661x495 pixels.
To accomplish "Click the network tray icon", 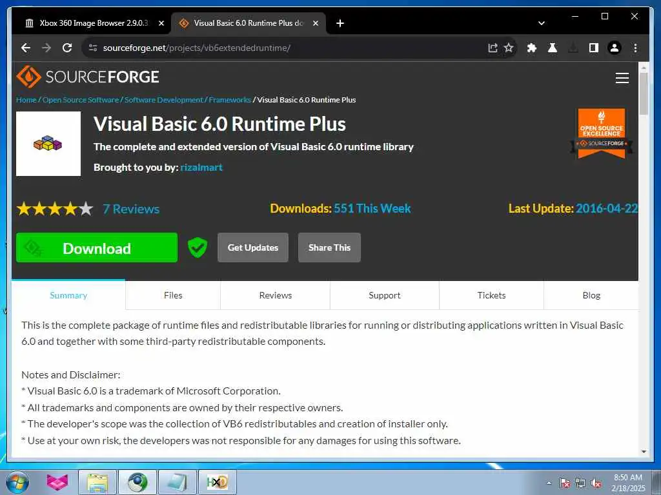I will pos(580,483).
